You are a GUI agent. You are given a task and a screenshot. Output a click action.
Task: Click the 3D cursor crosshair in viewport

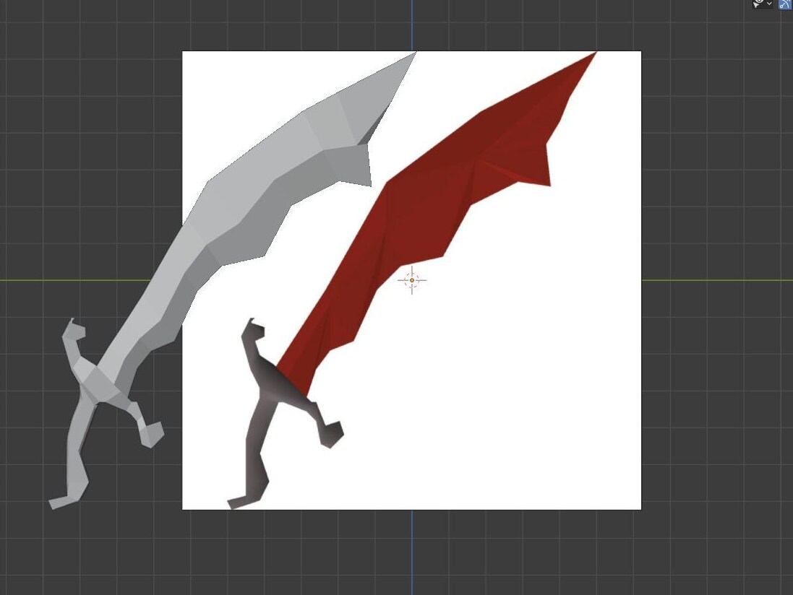(x=411, y=280)
